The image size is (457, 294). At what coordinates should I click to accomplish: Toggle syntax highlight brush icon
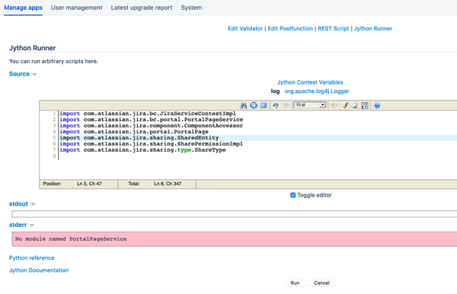tap(344, 105)
